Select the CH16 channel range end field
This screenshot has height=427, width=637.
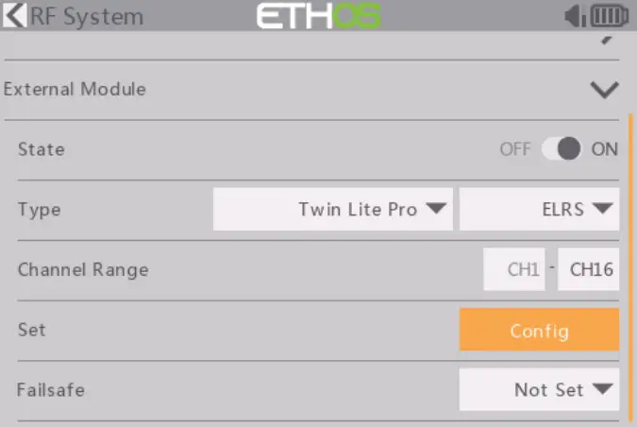click(x=589, y=269)
